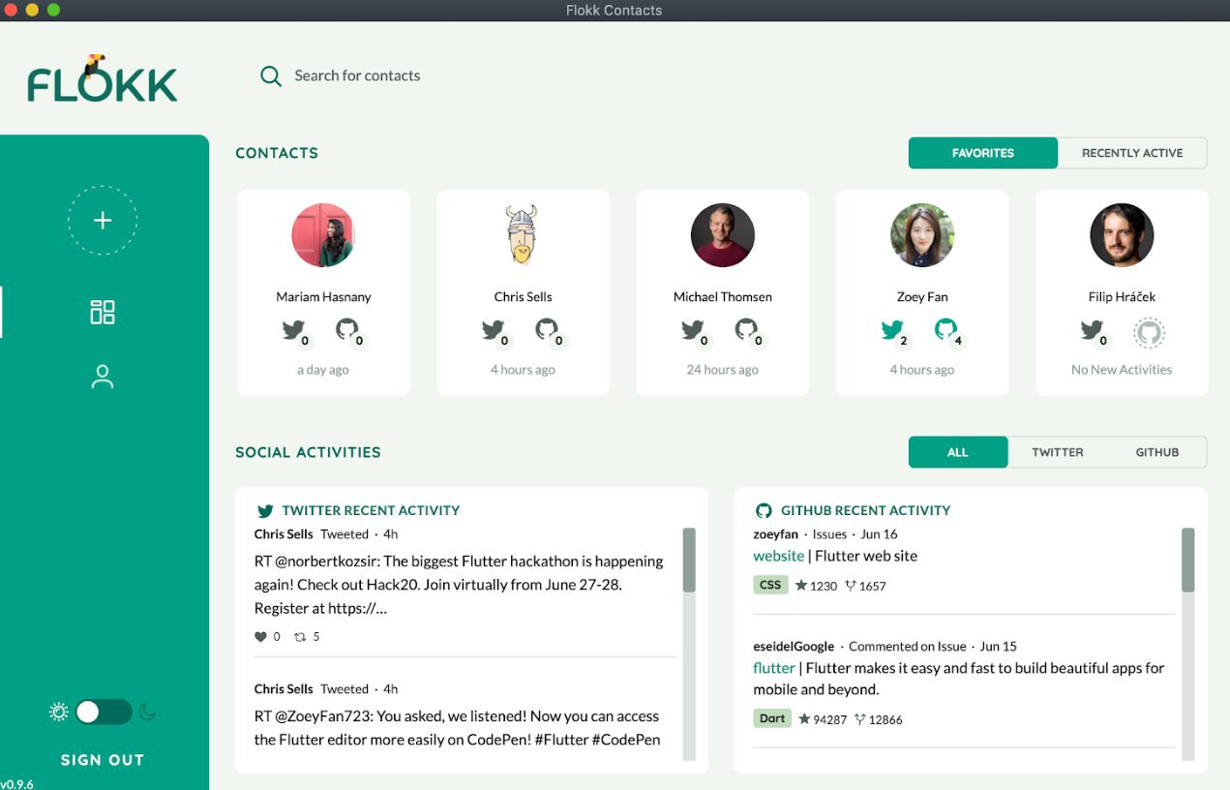Open Zoey Fan's avatar photo

tap(922, 235)
